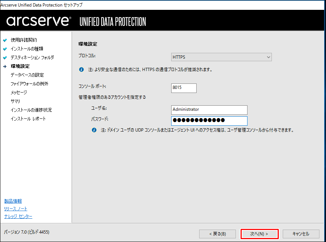
Task: Select the 環境設定 step in sidebar
Action: tap(20, 66)
